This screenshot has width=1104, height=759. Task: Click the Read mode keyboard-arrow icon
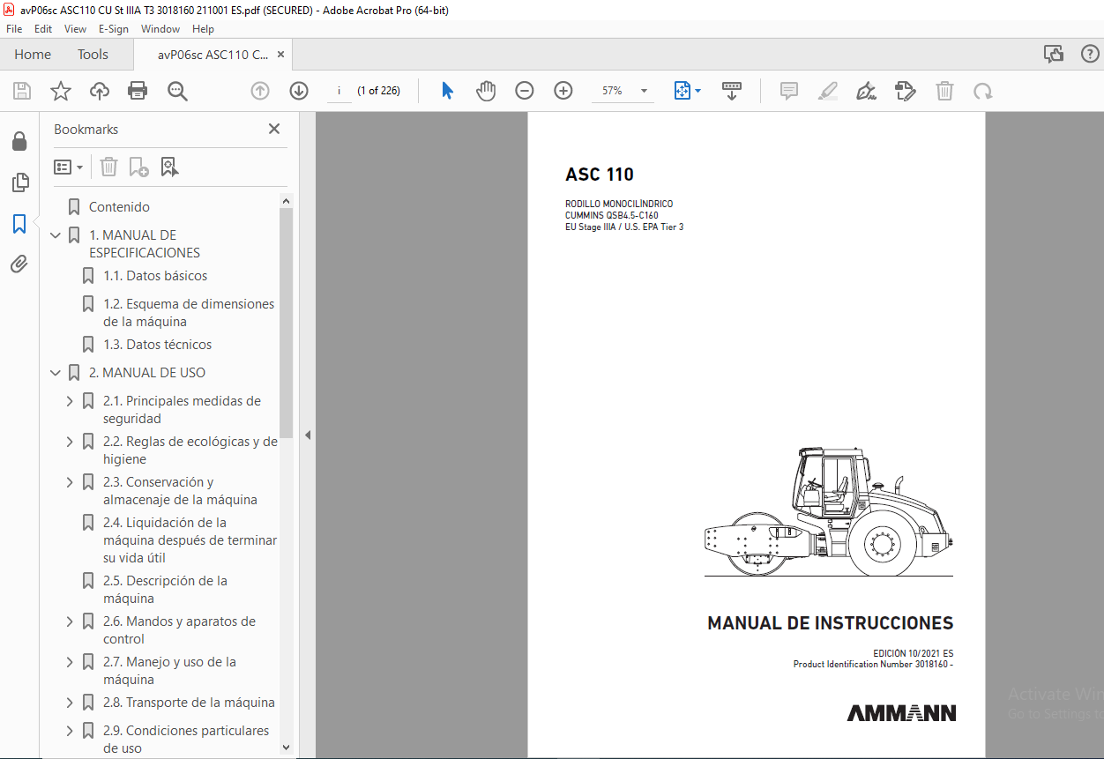click(x=732, y=91)
